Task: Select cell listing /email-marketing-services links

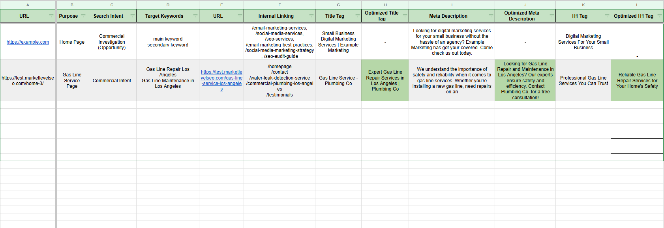Action: point(279,42)
